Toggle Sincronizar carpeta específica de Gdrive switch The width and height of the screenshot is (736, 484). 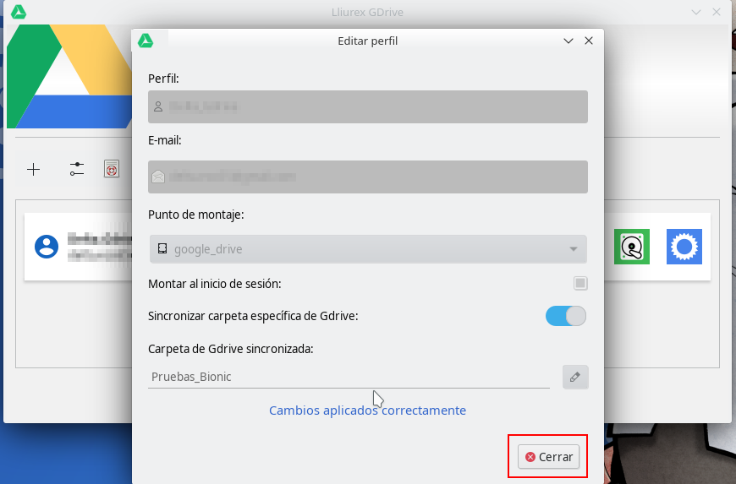[x=565, y=316]
